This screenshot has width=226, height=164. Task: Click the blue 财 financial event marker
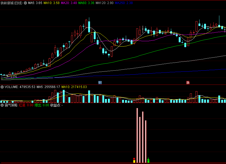coord(100,83)
